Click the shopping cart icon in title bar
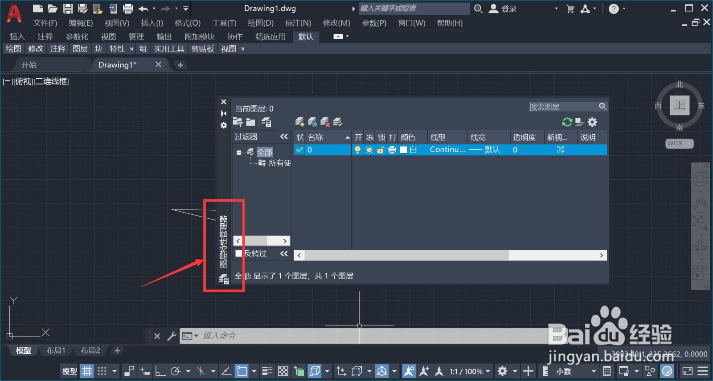713x381 pixels. (x=570, y=9)
